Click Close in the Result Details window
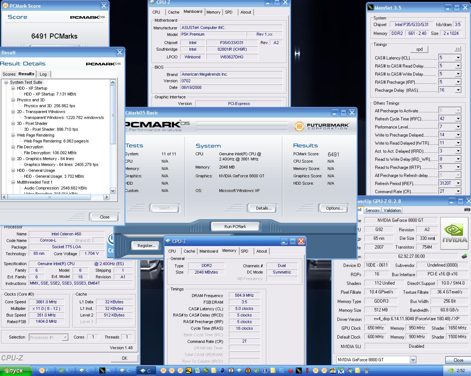 [x=105, y=217]
